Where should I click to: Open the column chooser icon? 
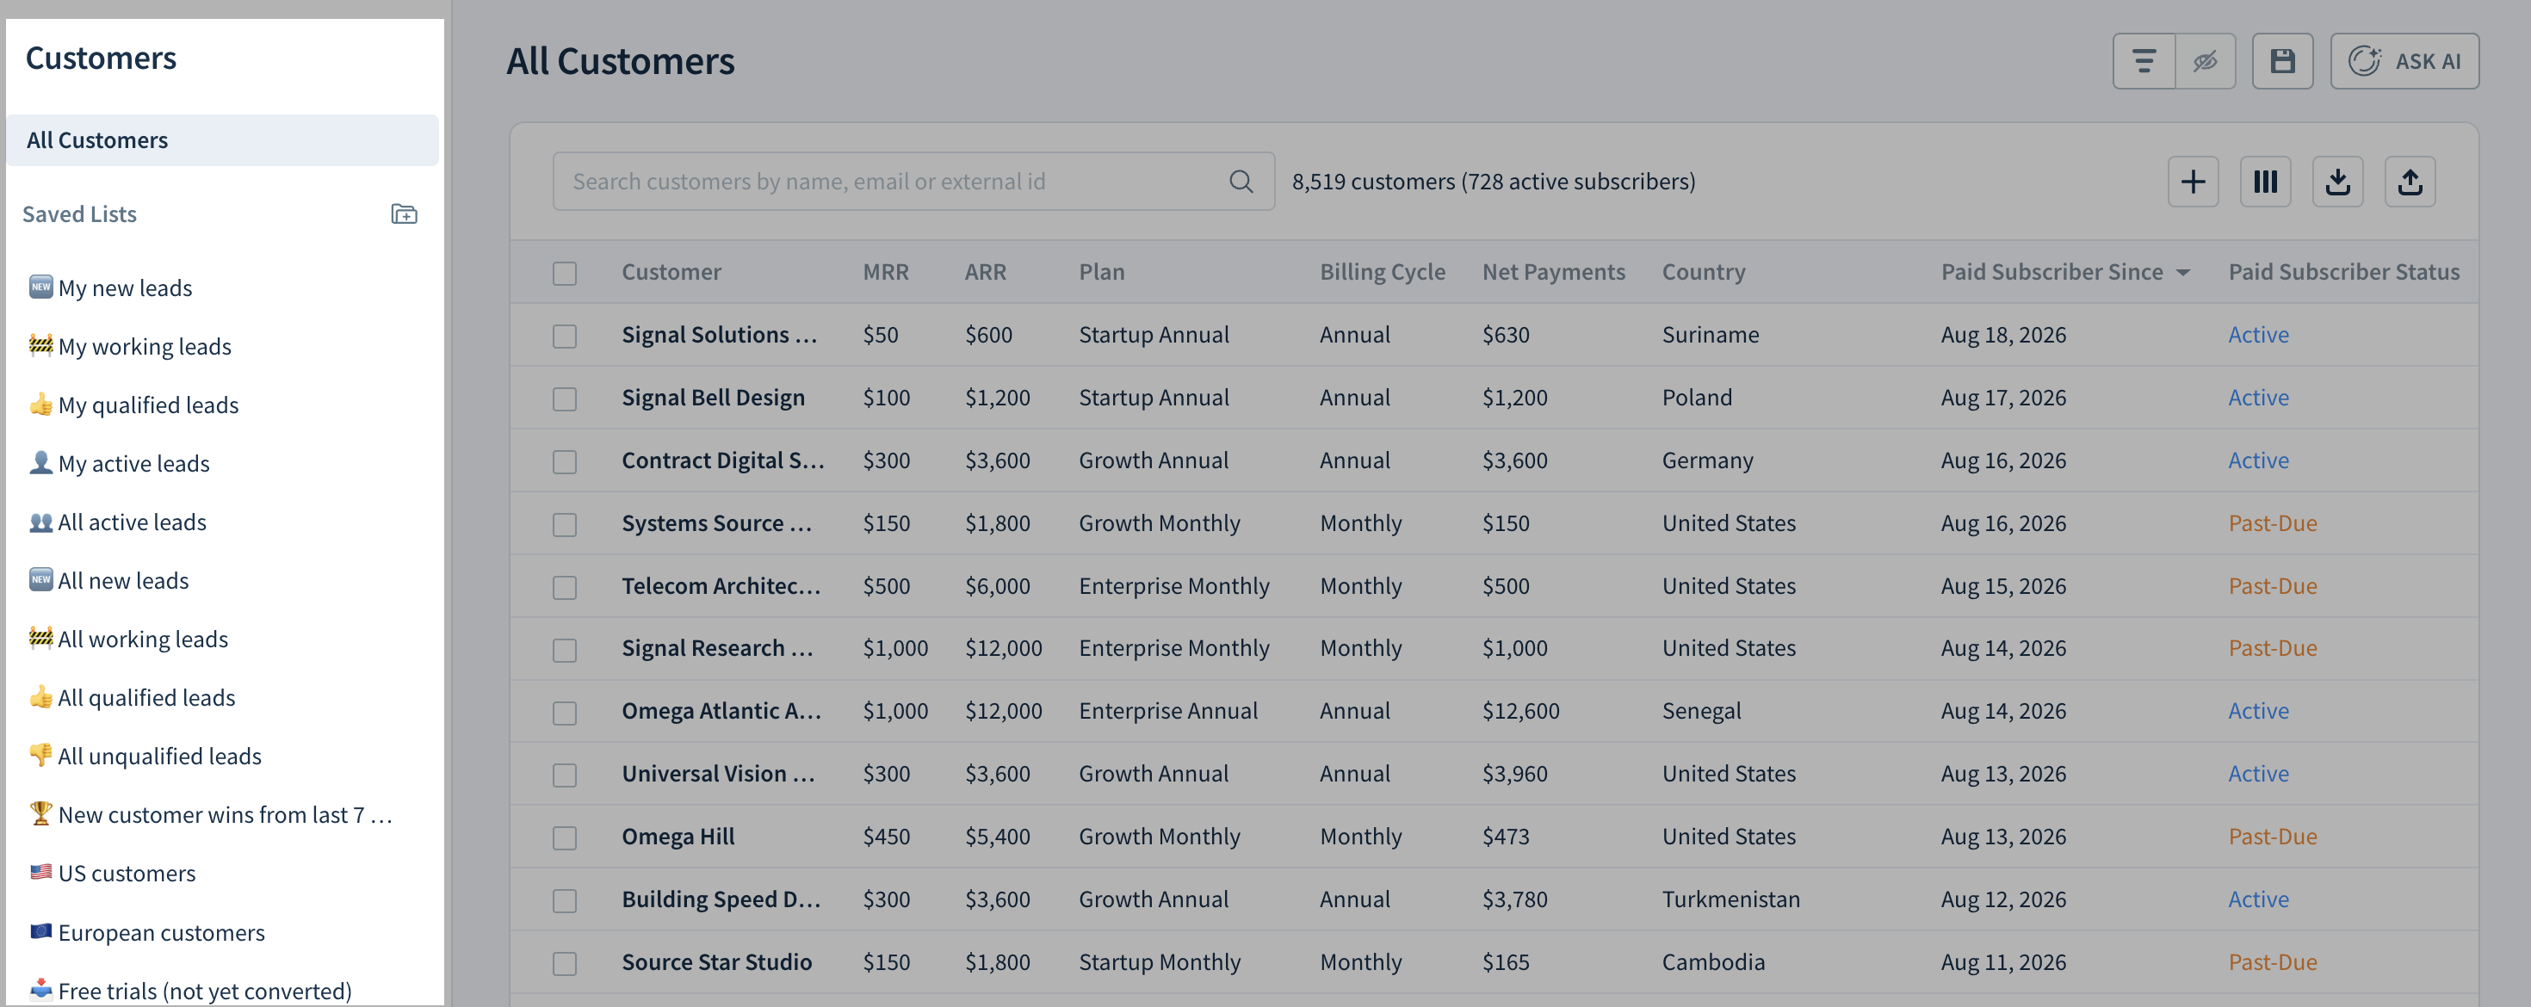coord(2265,182)
